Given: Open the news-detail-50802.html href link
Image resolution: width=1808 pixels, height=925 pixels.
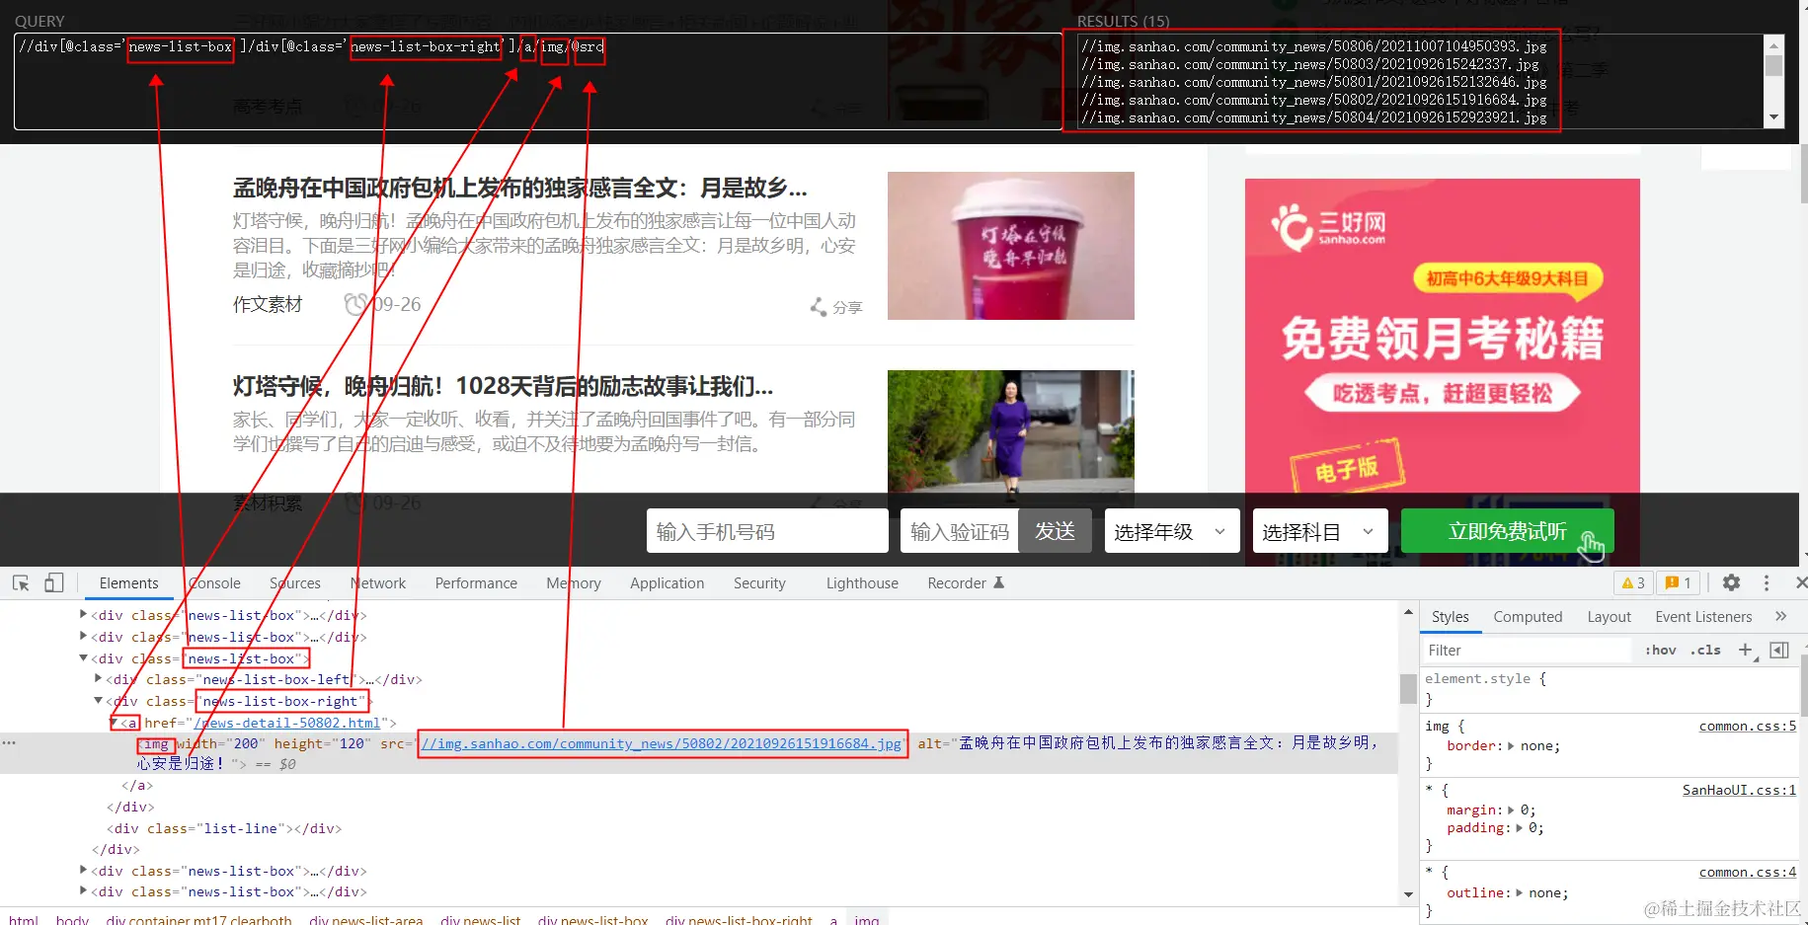Looking at the screenshot, I should tap(287, 723).
